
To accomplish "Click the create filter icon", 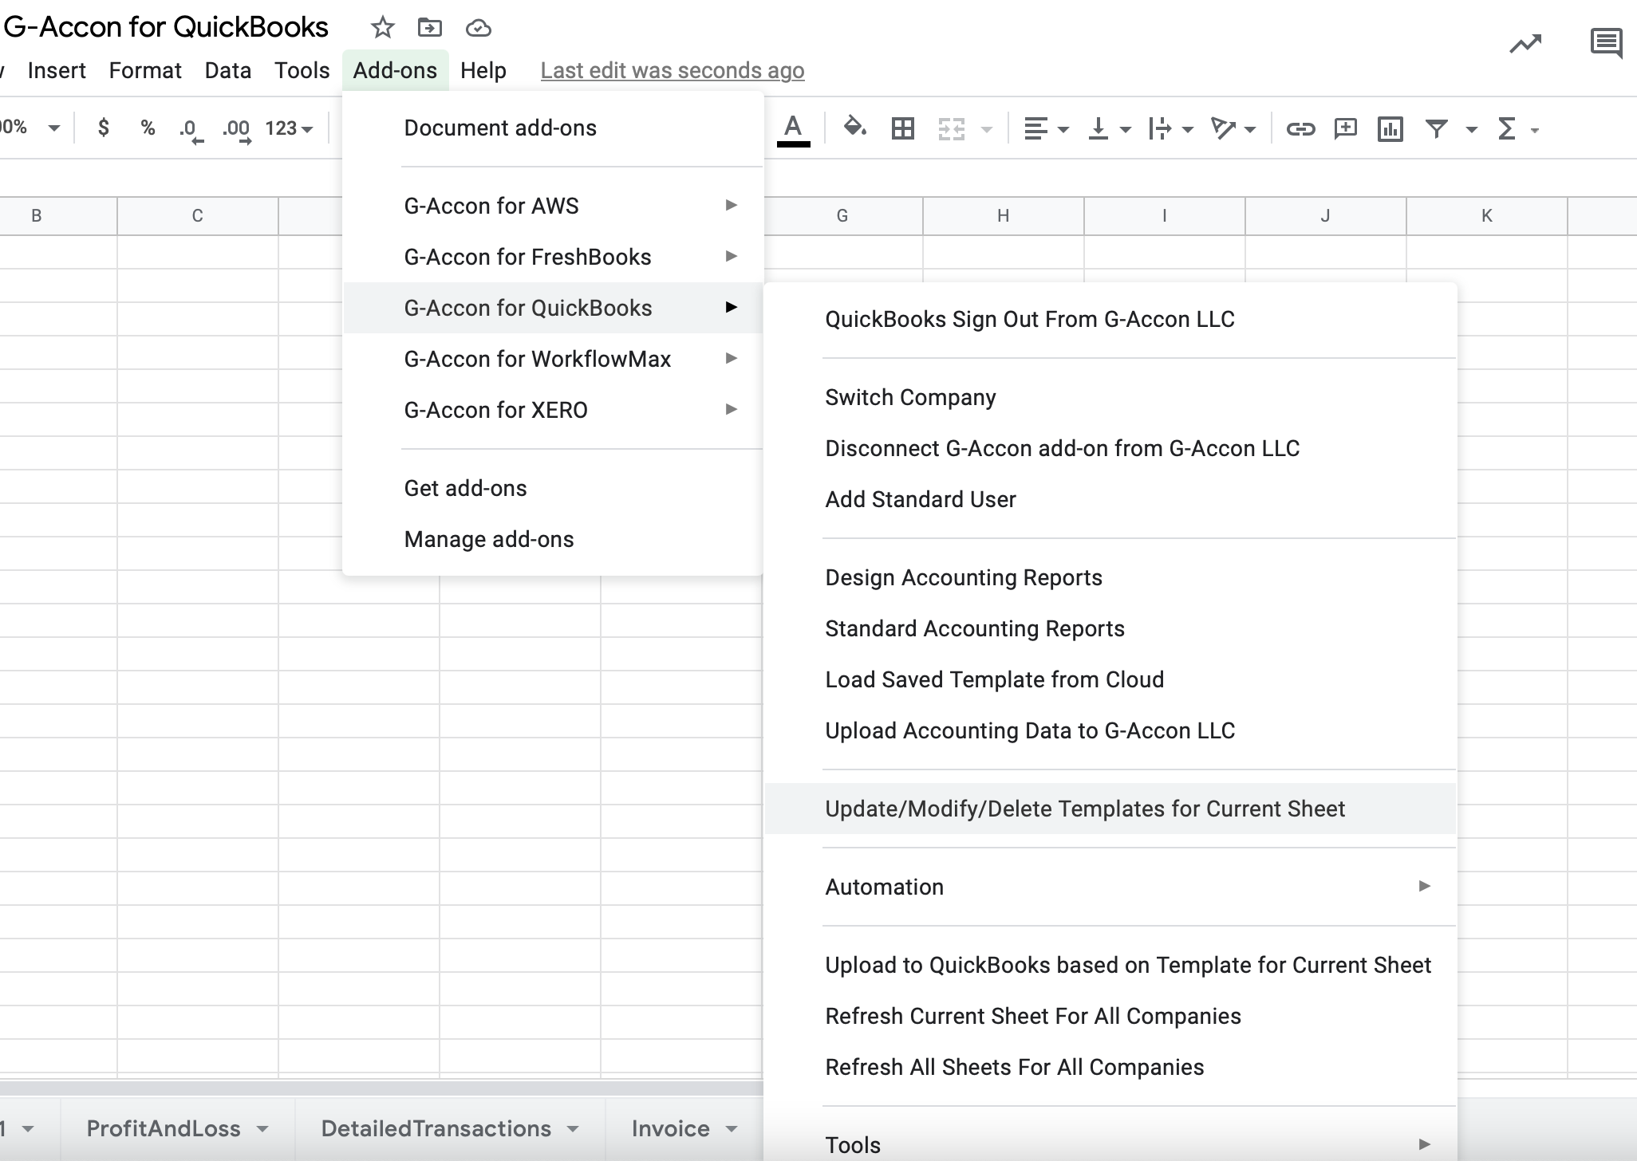I will pyautogui.click(x=1437, y=128).
